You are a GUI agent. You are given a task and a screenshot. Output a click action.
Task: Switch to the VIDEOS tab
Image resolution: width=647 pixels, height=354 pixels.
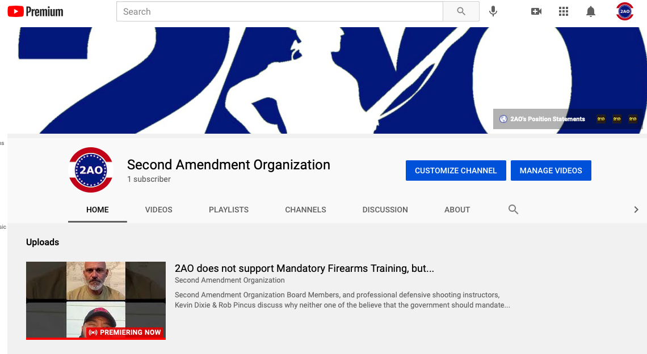click(x=159, y=210)
